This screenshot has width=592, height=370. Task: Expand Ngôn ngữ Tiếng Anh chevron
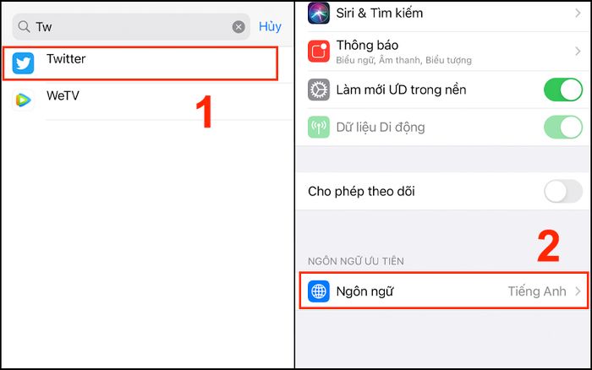[x=578, y=291]
